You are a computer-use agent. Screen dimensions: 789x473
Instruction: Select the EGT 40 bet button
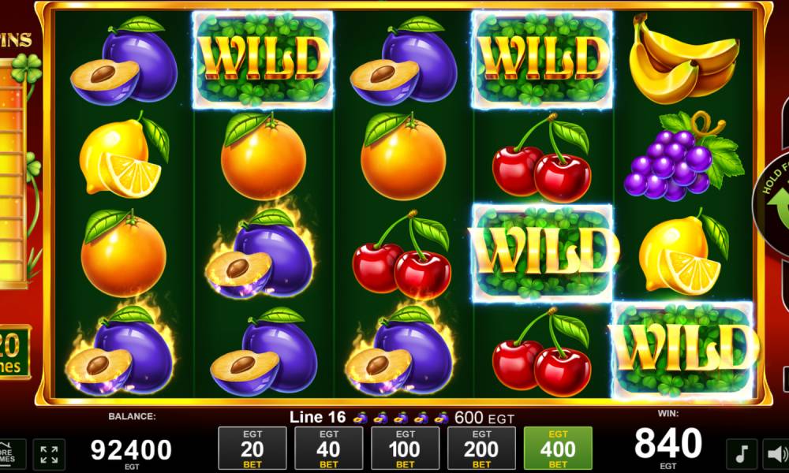click(328, 449)
